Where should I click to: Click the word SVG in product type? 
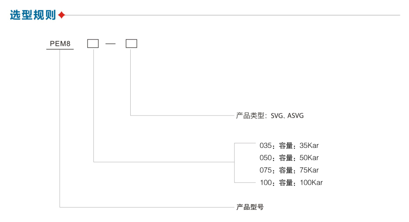(277, 116)
